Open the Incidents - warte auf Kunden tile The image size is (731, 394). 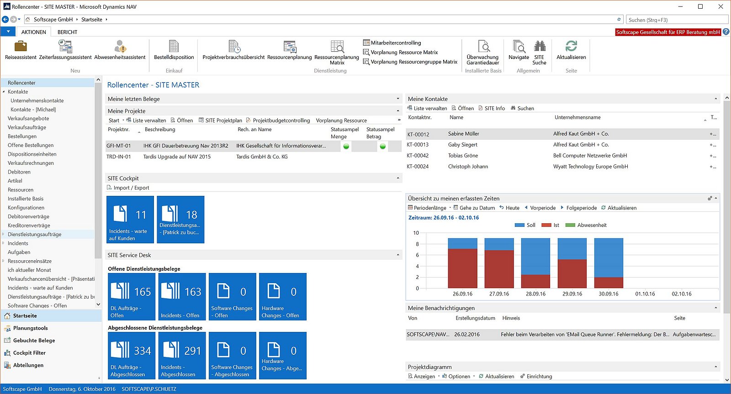coord(130,220)
